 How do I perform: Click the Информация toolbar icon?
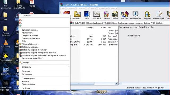click(135, 15)
